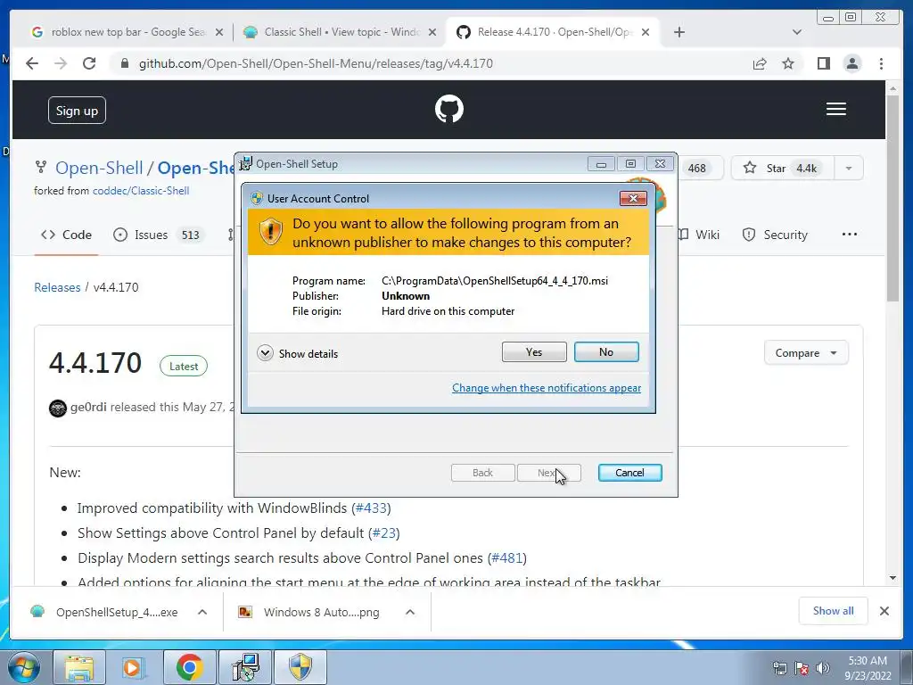913x685 pixels.
Task: Click Show all downloads
Action: point(834,610)
